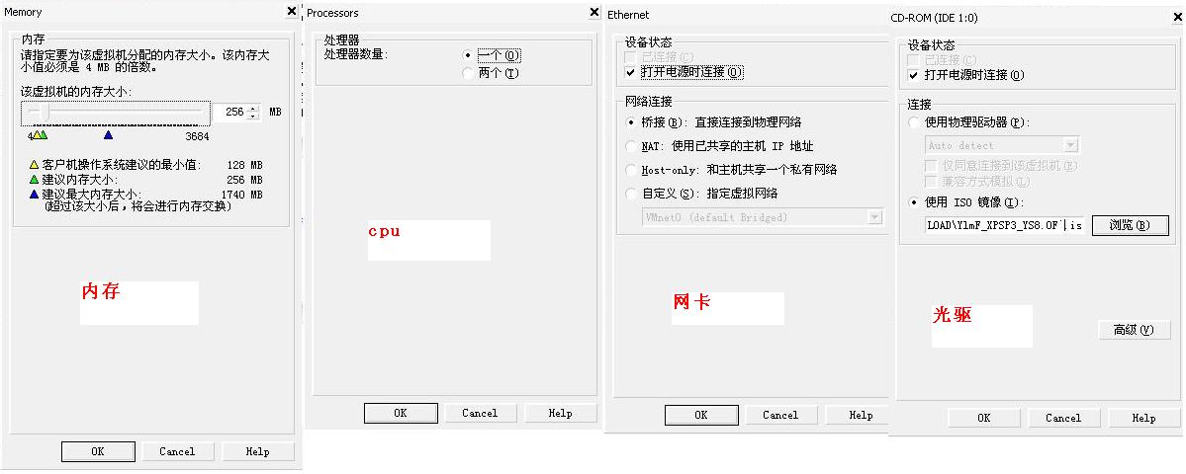Close the Memory dialog window
1186x474 pixels.
[x=291, y=11]
